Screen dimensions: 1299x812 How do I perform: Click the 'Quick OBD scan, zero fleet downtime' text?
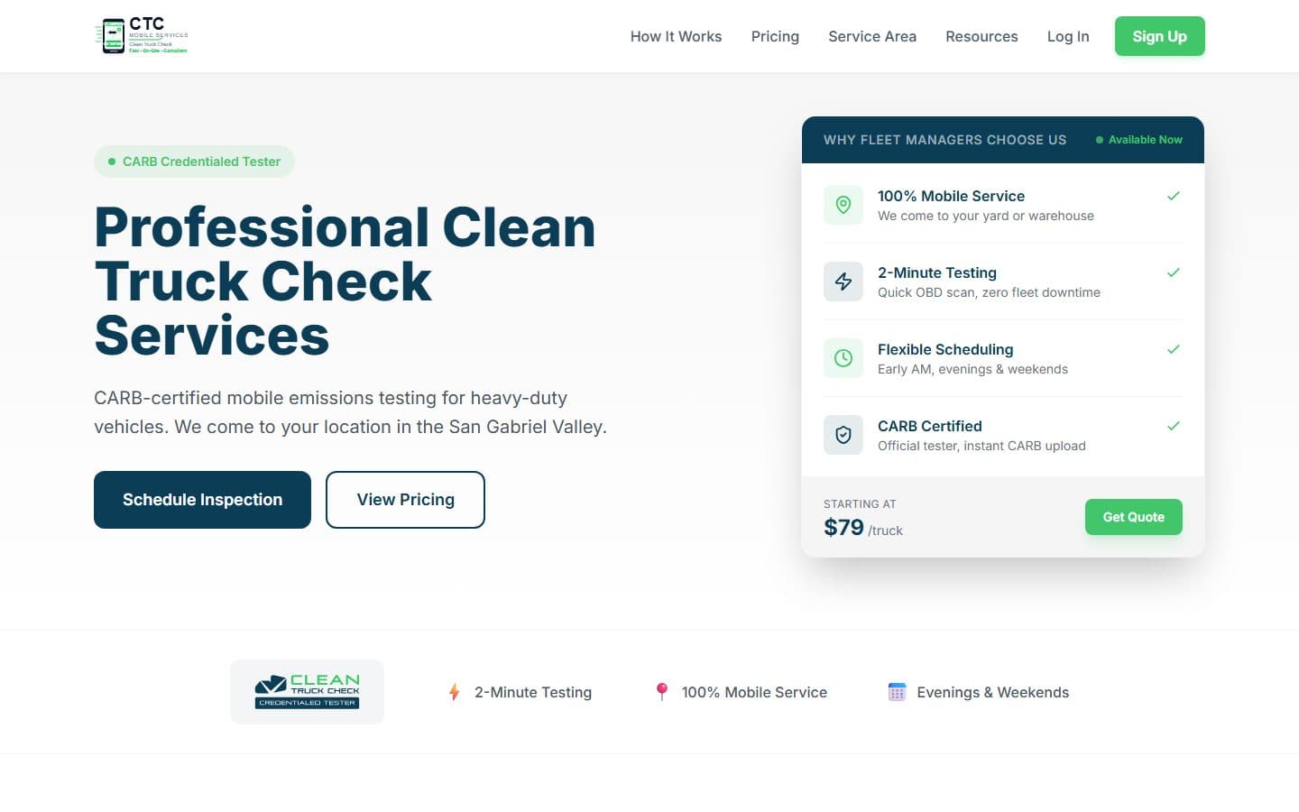pyautogui.click(x=989, y=292)
